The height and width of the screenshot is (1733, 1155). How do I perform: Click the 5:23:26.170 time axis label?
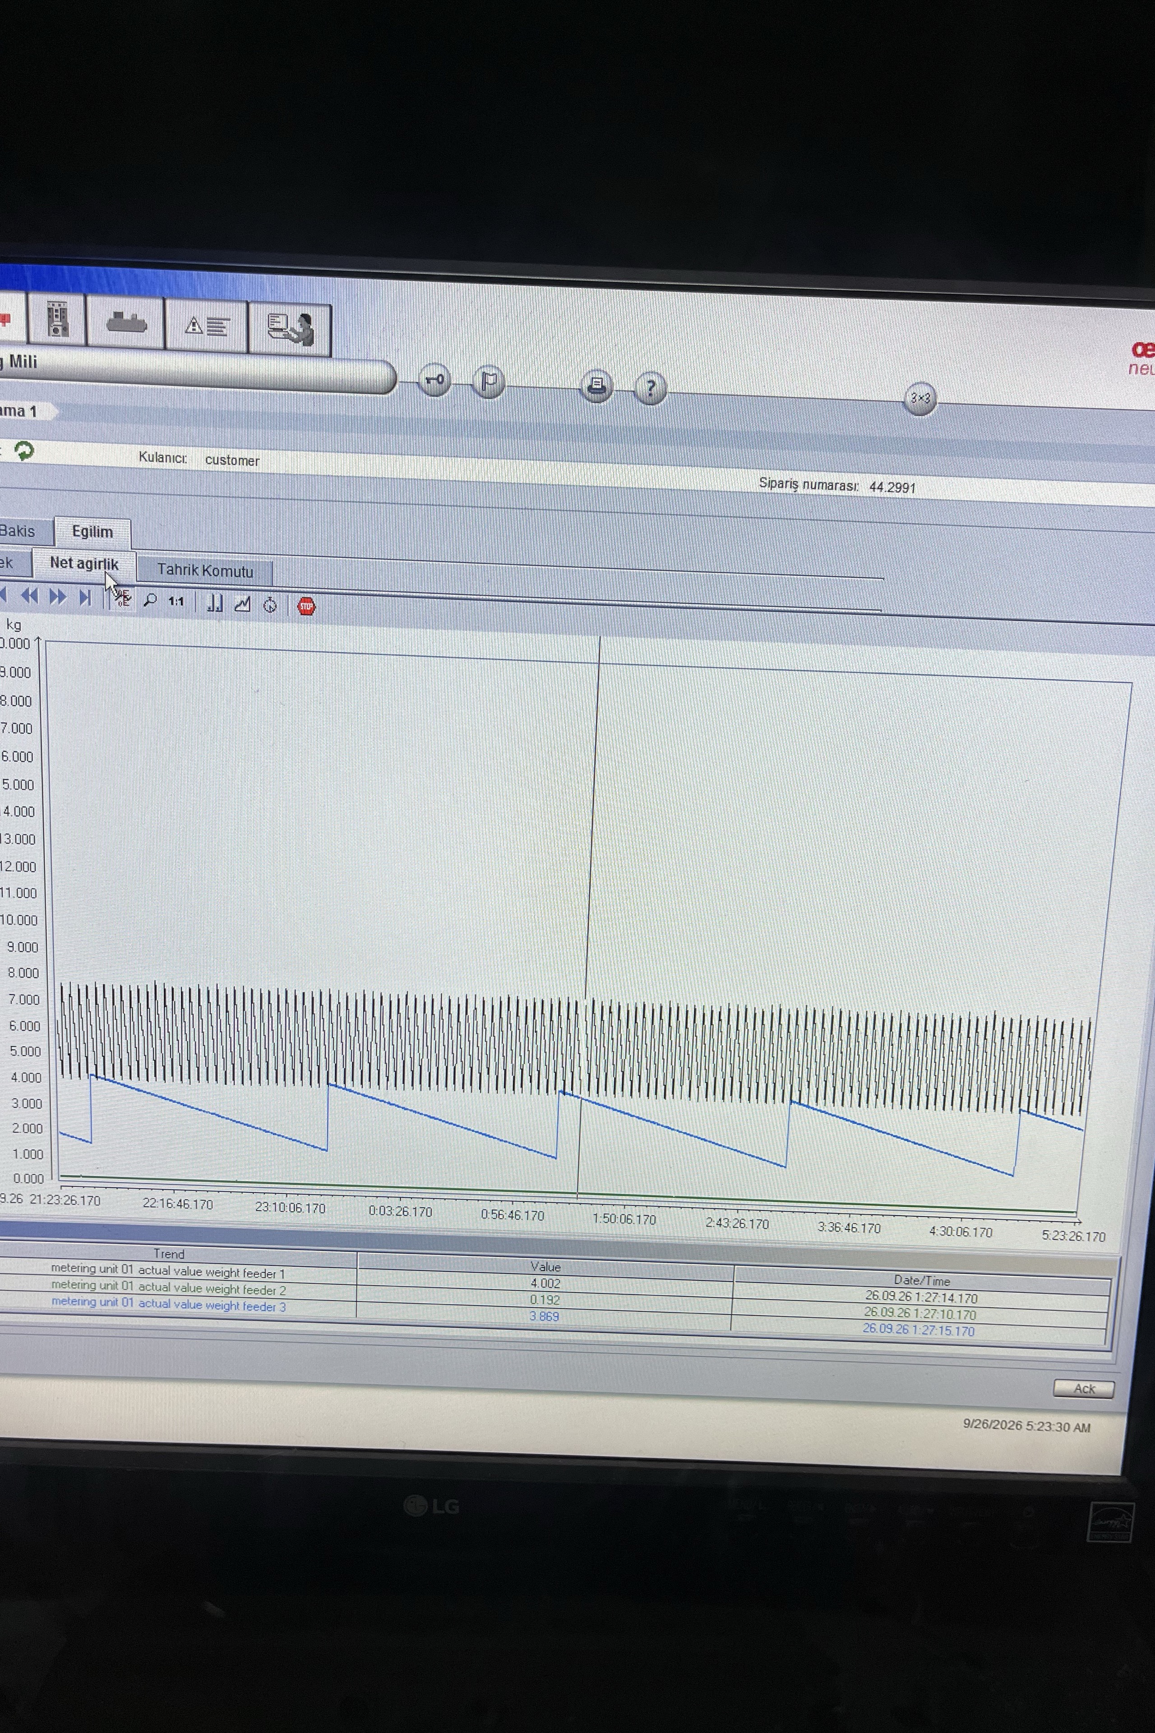click(1073, 1237)
